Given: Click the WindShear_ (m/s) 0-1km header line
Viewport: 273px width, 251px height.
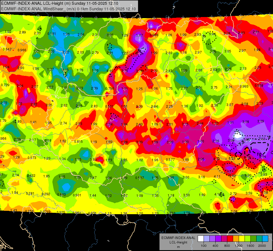Looking at the screenshot, I should pos(68,9).
